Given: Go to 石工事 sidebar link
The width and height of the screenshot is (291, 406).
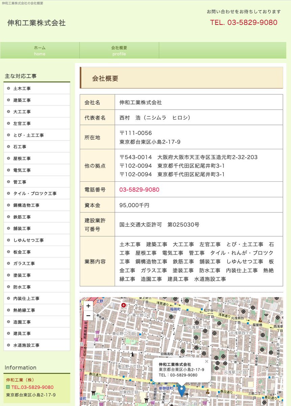Looking at the screenshot, I should click(37, 147).
